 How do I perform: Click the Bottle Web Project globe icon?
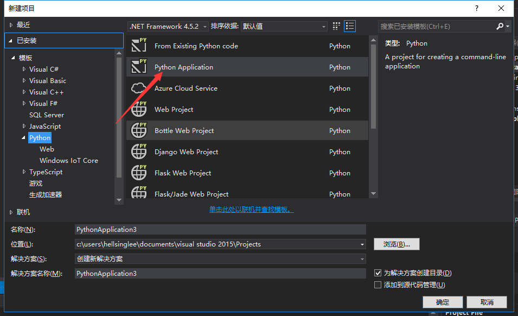pyautogui.click(x=139, y=130)
